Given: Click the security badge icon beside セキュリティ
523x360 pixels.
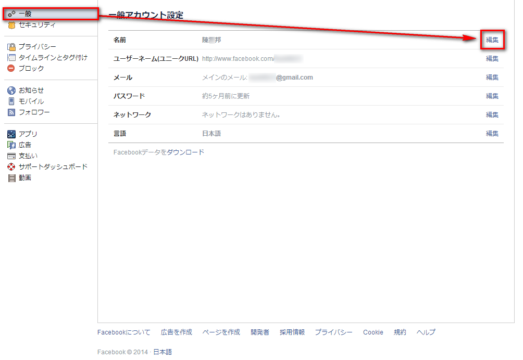Looking at the screenshot, I should coord(11,25).
